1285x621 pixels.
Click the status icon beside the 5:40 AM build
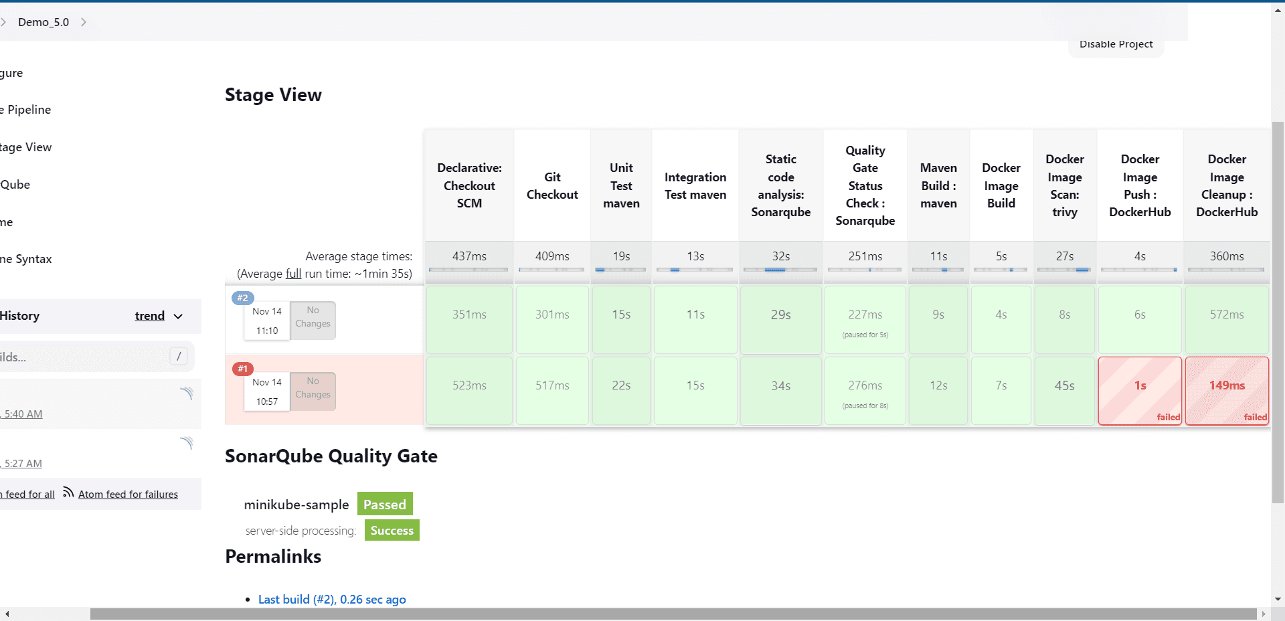click(187, 393)
